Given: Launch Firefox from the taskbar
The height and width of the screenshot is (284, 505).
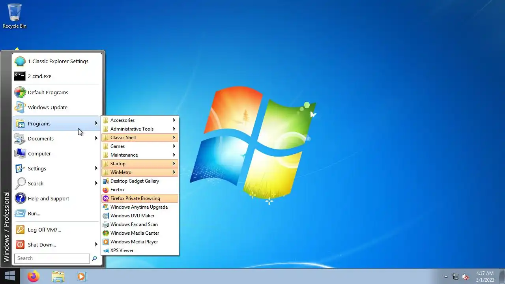Looking at the screenshot, I should (x=34, y=276).
